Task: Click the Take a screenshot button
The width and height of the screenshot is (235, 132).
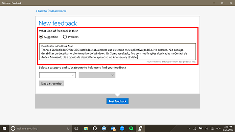Action: coord(52,83)
